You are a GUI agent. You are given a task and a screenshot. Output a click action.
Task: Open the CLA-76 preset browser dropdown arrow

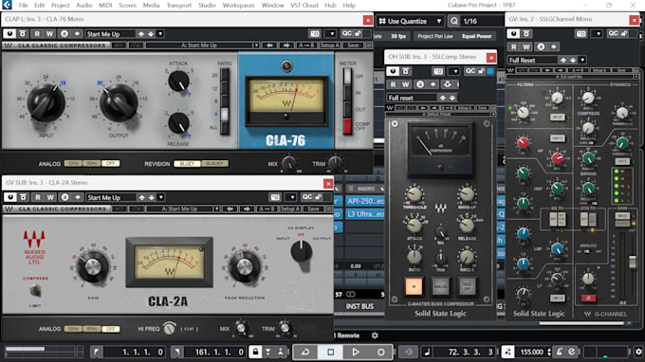160,34
